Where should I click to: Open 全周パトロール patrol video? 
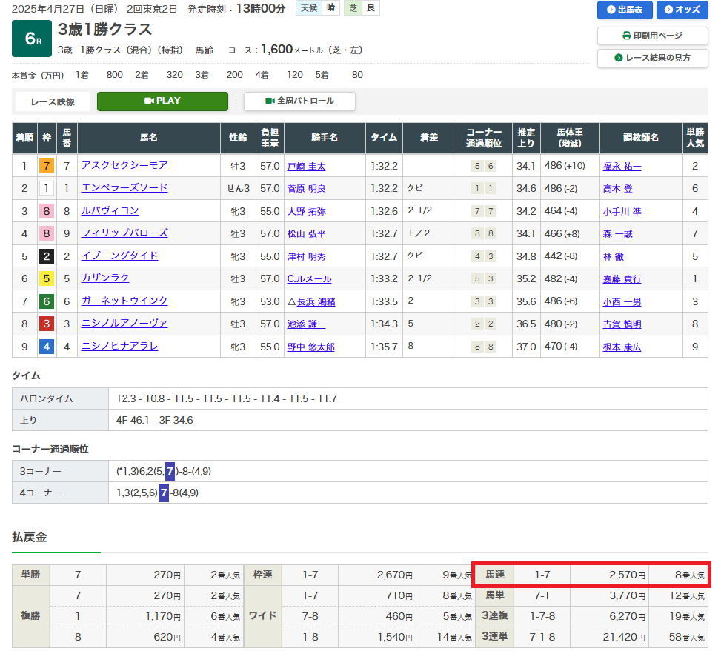(x=299, y=101)
